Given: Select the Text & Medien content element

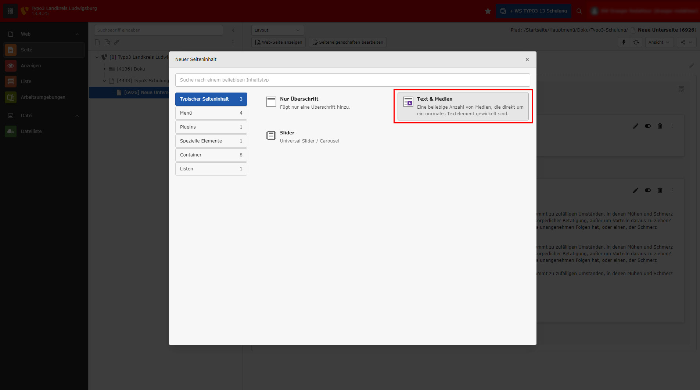Looking at the screenshot, I should pyautogui.click(x=463, y=106).
